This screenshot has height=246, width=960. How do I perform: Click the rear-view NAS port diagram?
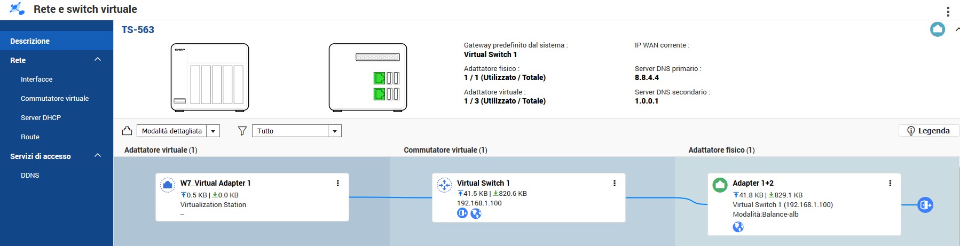pyautogui.click(x=367, y=77)
